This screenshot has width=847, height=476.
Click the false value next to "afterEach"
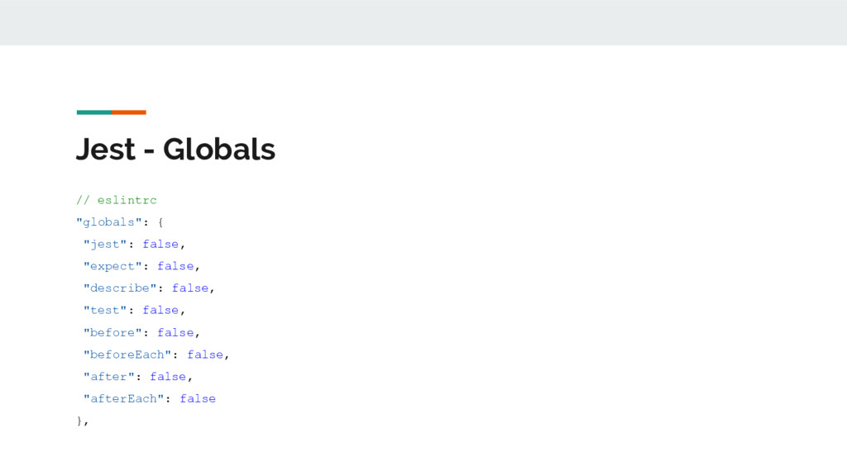tap(198, 399)
